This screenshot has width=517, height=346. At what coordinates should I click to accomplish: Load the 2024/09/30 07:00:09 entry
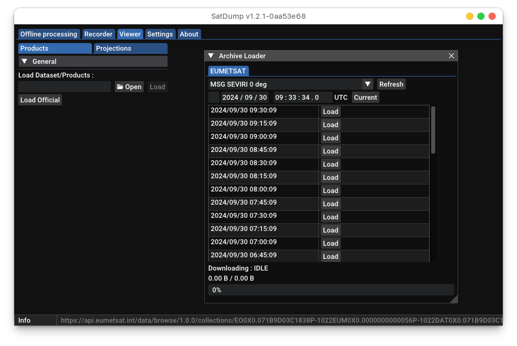click(331, 243)
